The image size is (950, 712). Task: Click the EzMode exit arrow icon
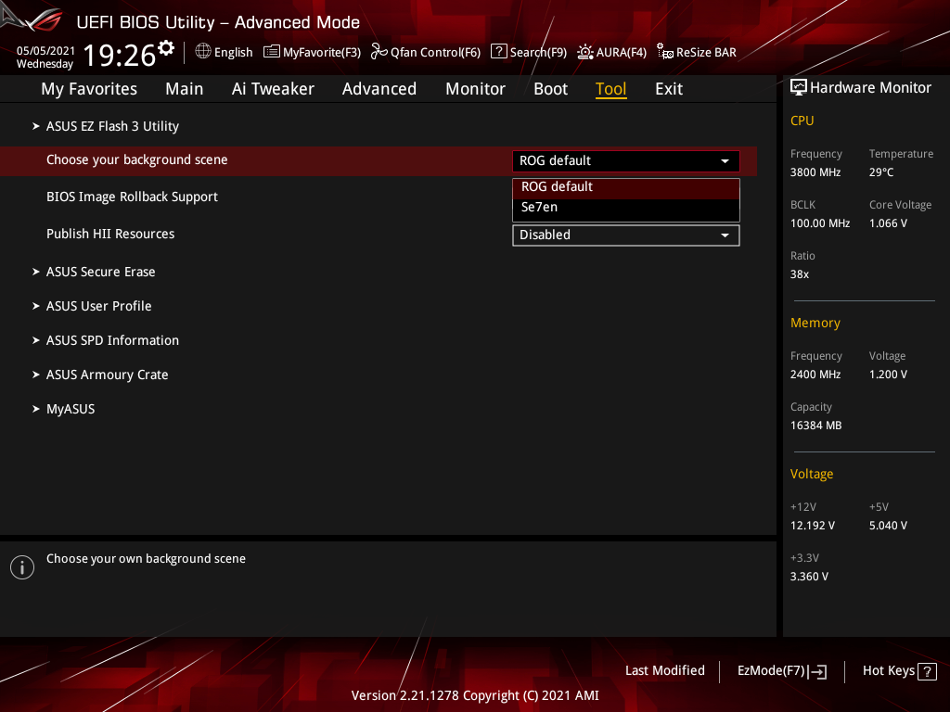pyautogui.click(x=817, y=671)
